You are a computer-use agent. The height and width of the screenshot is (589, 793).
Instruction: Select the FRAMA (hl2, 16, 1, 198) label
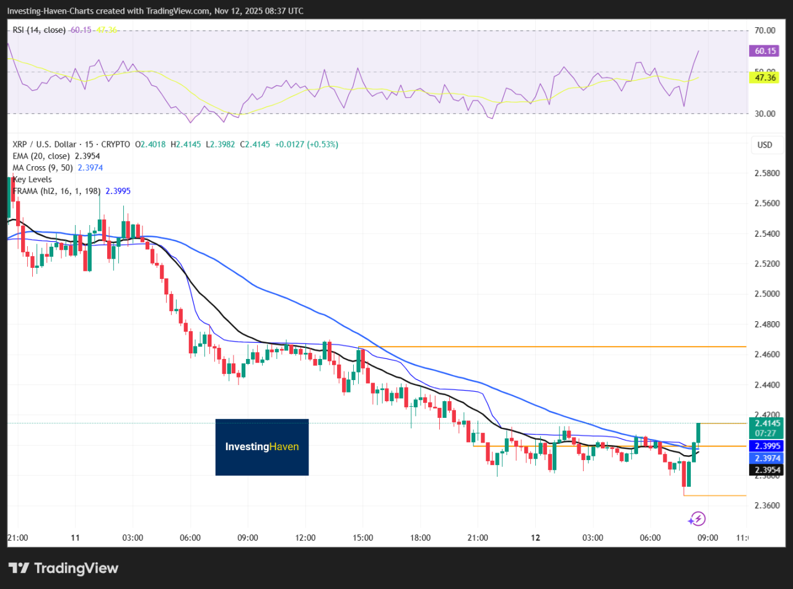pyautogui.click(x=57, y=191)
